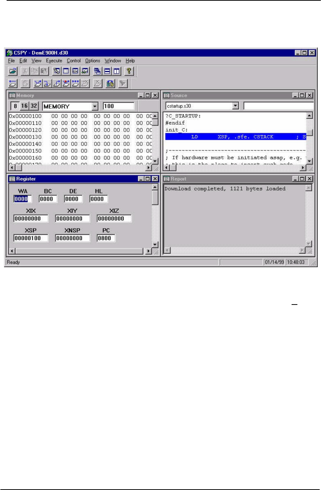Image resolution: width=321 pixels, height=490 pixels.
Task: Click the #endif source line
Action: [175, 123]
